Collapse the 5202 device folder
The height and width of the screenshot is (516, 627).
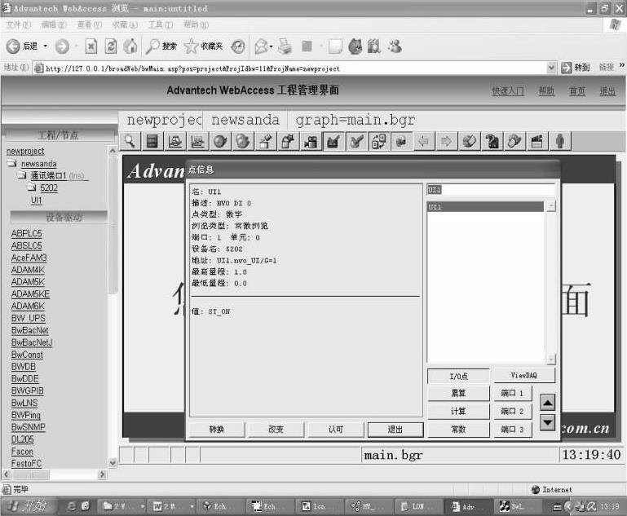(x=32, y=187)
